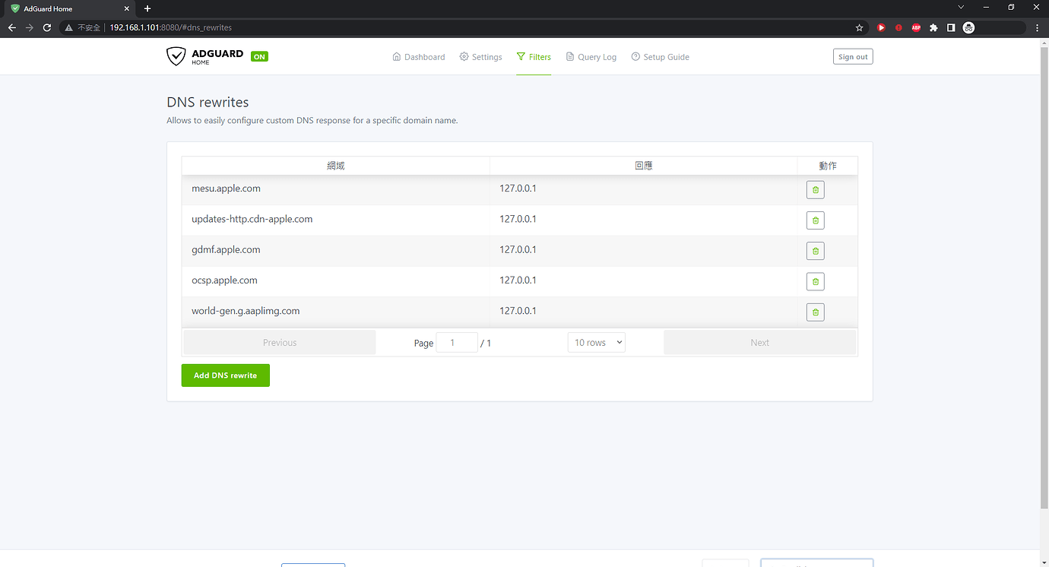Delete the world-gen.g.aaplimg.com rewrite entry

(x=815, y=312)
